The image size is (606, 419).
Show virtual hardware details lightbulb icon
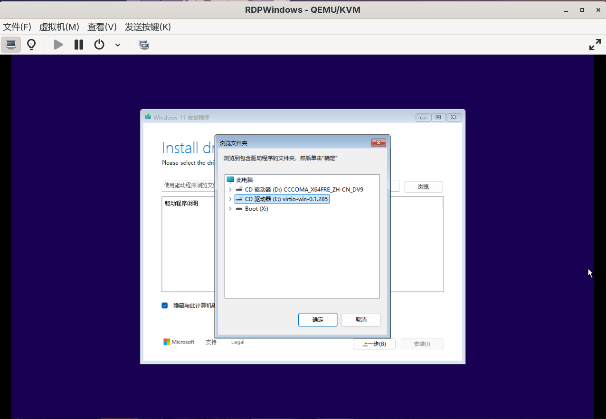(31, 45)
